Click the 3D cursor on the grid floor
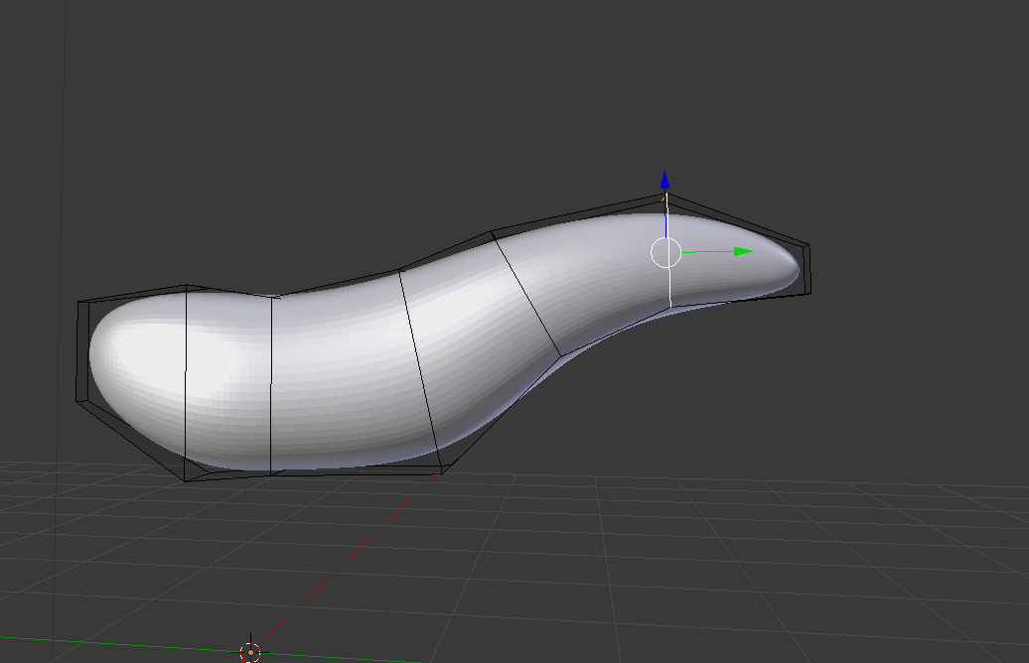The image size is (1029, 663). tap(250, 652)
